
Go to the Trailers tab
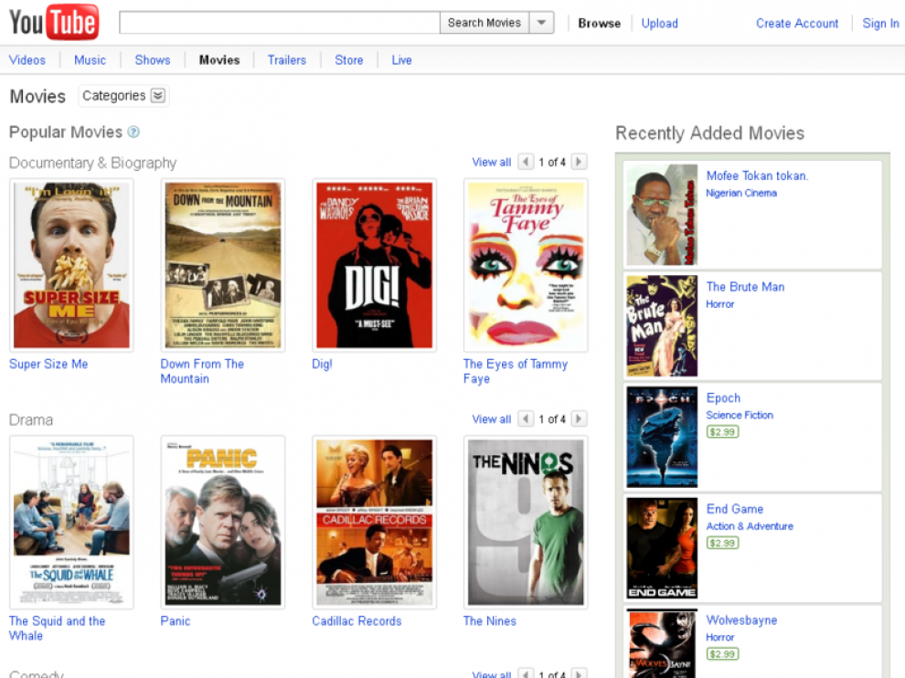(x=287, y=60)
